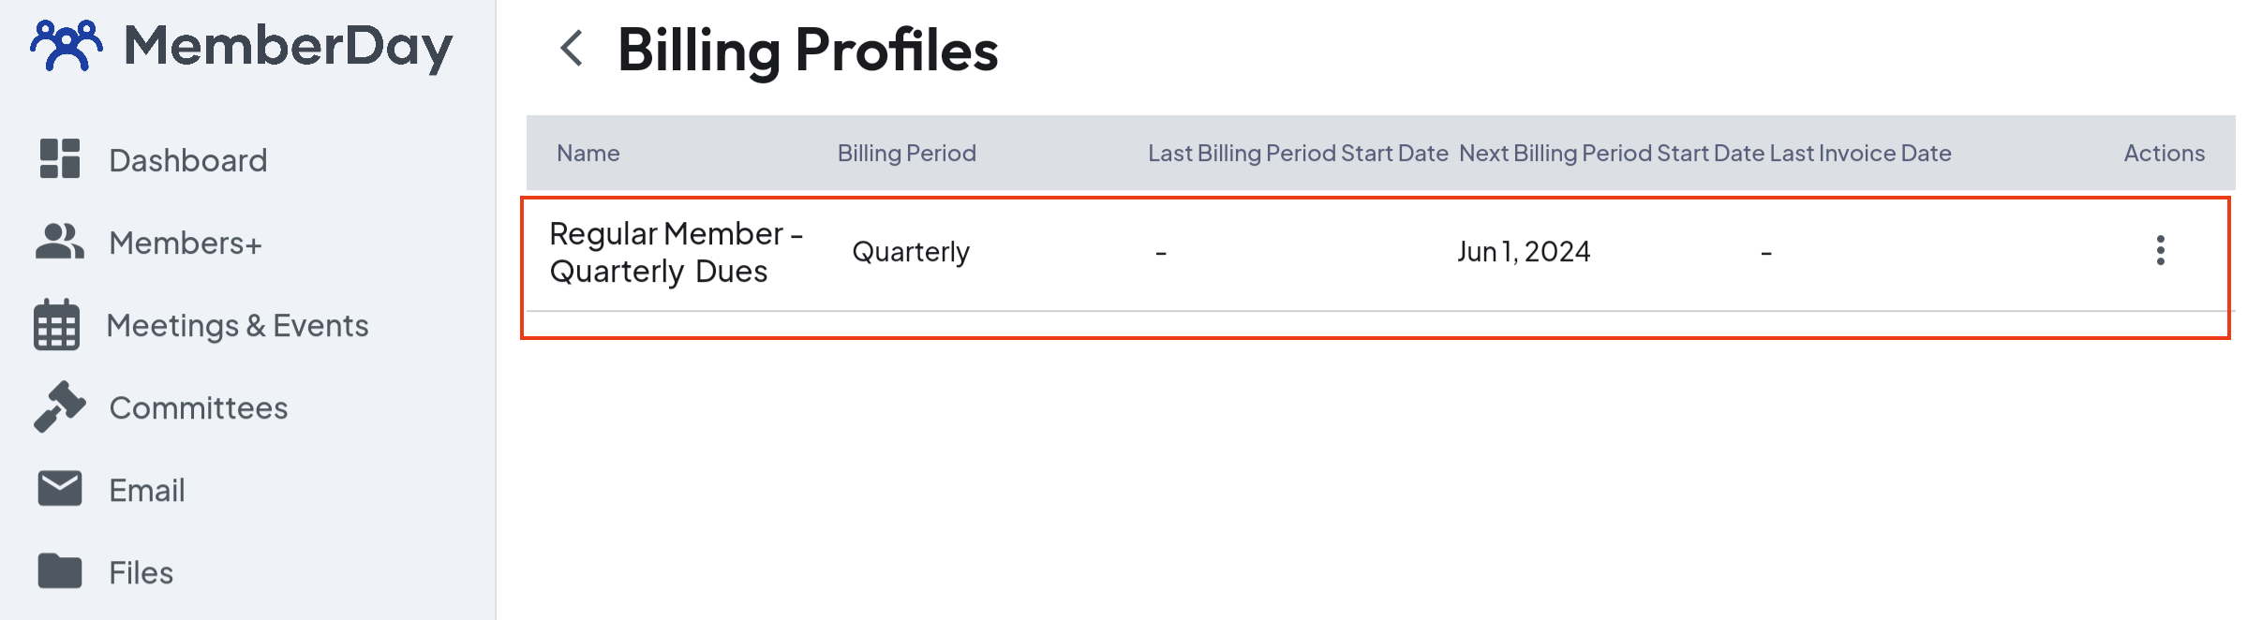This screenshot has height=620, width=2262.
Task: Open the three-dot actions menu for Quarterly Dues
Action: tap(2160, 250)
